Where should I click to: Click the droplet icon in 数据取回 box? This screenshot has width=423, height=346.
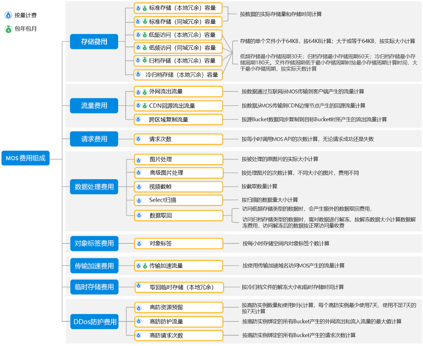[x=139, y=215]
